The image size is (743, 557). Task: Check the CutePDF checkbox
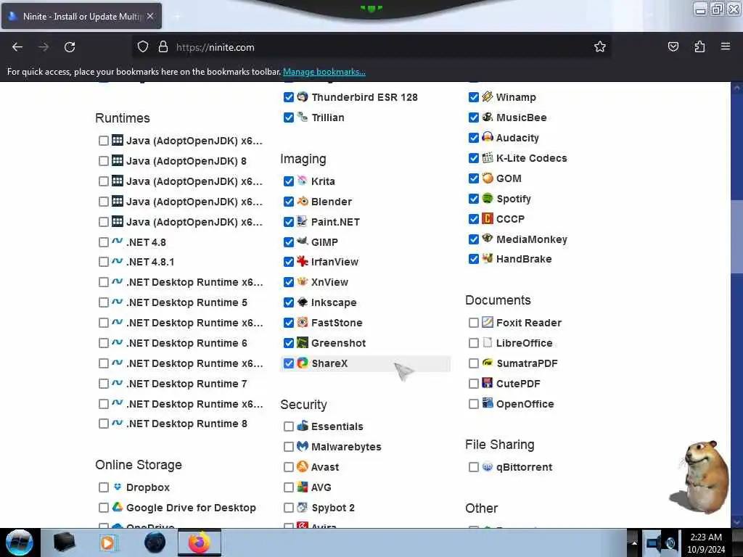473,384
